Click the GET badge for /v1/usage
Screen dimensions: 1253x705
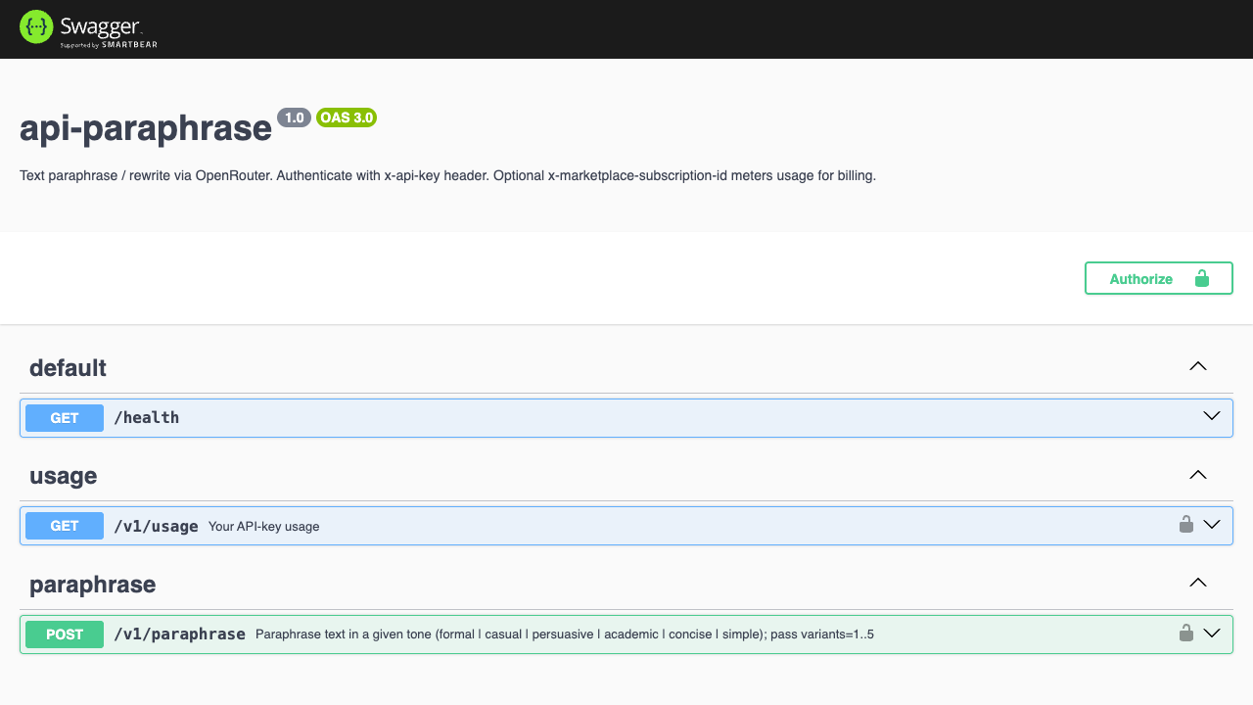point(65,526)
